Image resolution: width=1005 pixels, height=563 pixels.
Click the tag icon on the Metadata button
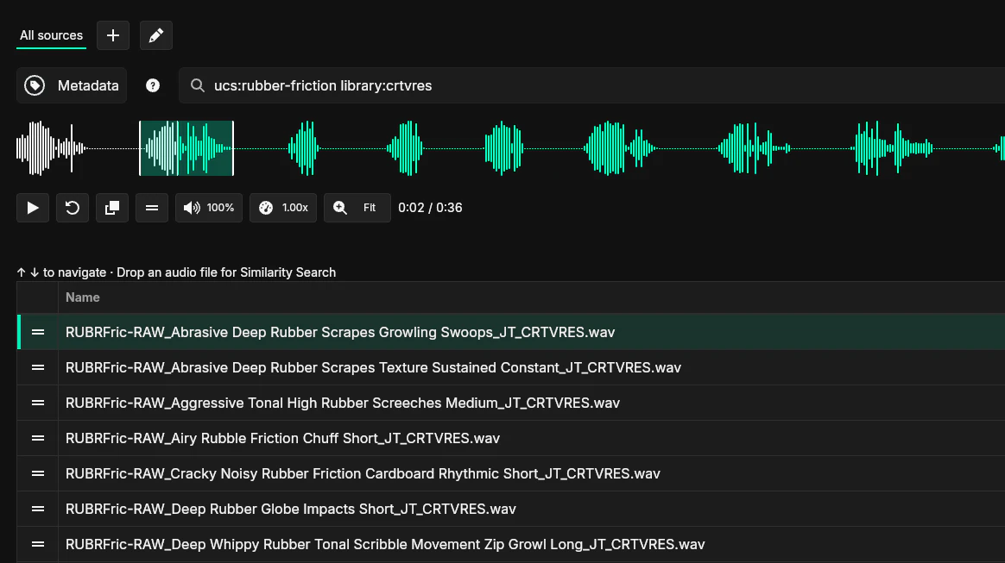point(35,84)
